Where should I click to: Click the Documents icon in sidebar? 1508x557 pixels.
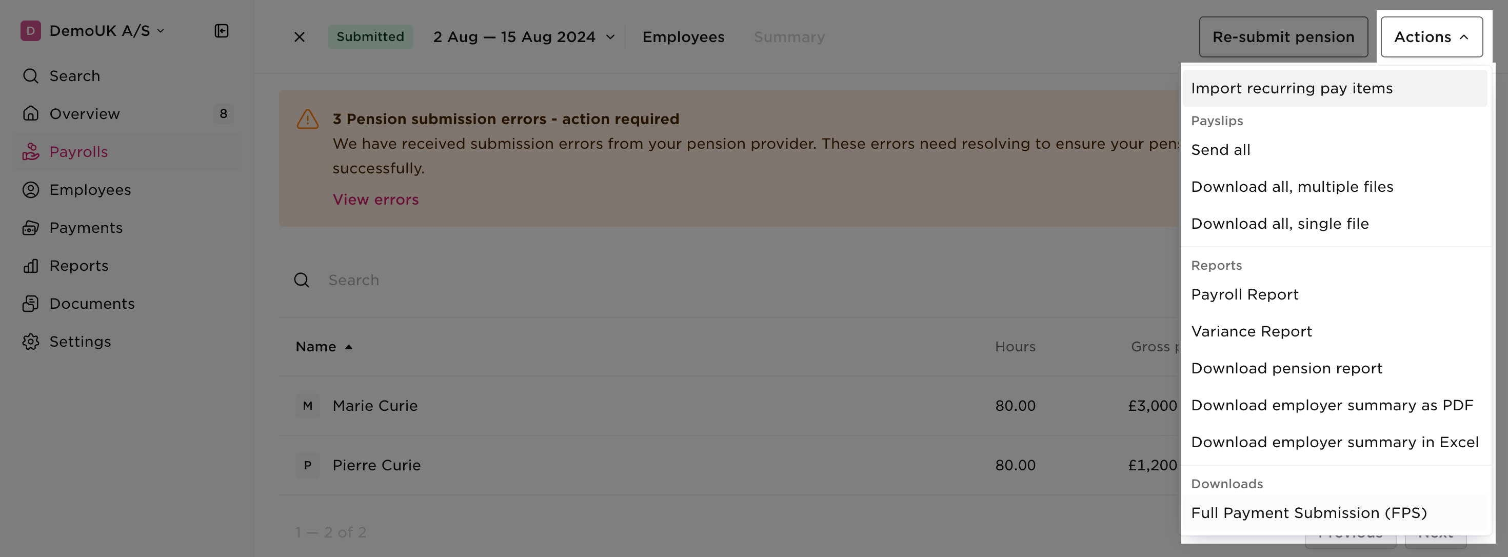tap(30, 304)
